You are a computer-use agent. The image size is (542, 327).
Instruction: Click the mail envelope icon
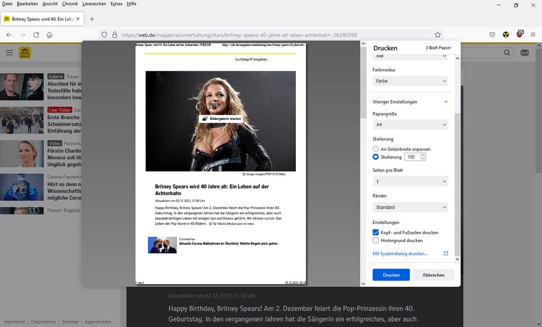(525, 53)
